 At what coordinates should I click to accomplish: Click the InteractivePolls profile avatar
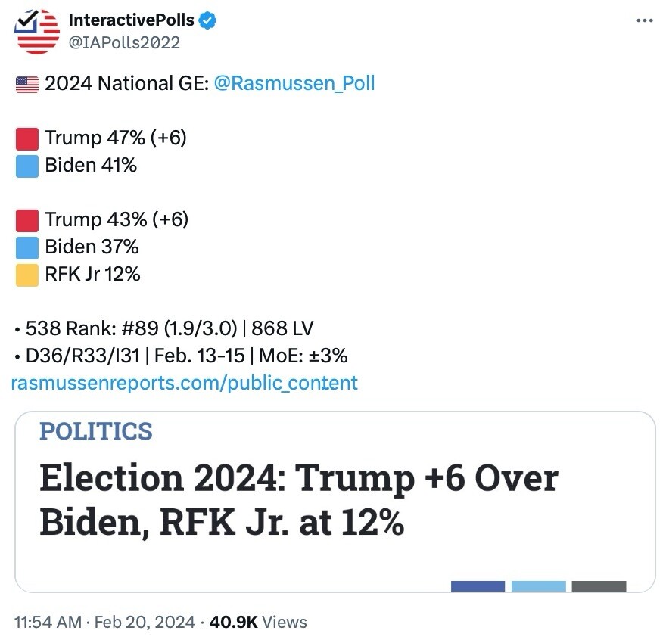(x=37, y=31)
